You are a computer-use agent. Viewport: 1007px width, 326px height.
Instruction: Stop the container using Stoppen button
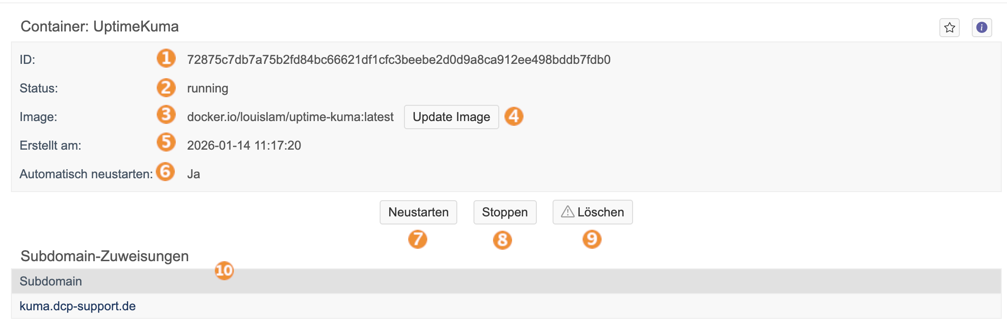coord(504,212)
